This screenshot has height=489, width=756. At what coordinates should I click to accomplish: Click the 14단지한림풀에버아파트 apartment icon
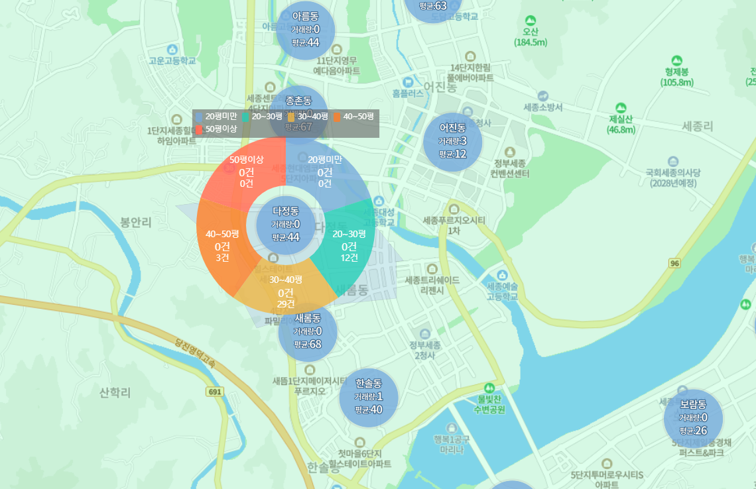tap(470, 56)
